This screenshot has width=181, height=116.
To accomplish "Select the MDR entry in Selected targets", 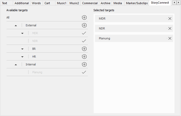I will tap(131, 19).
